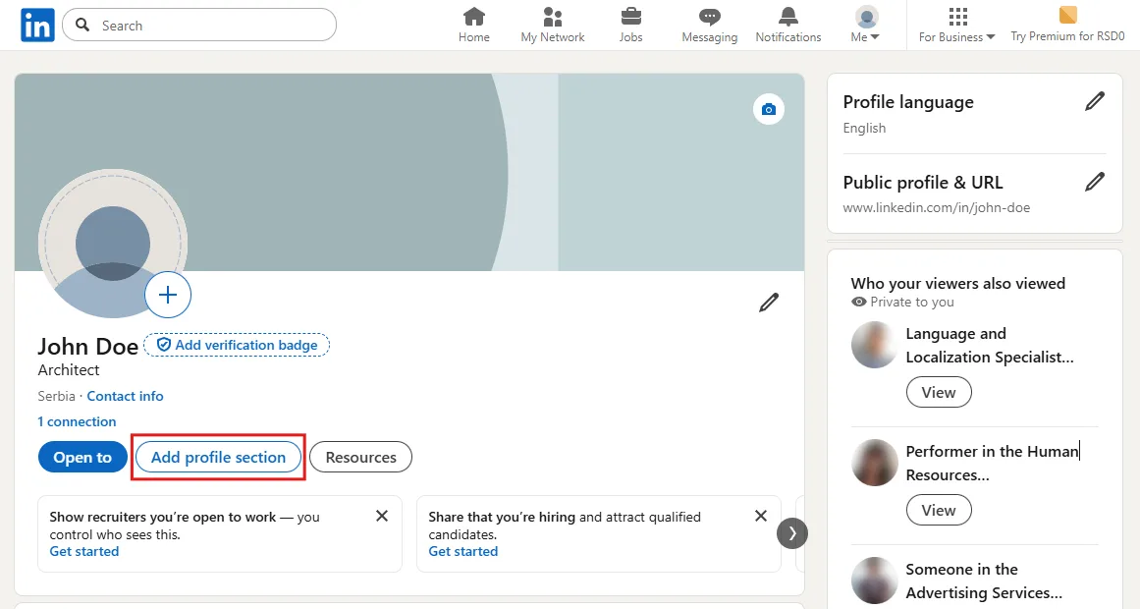The width and height of the screenshot is (1140, 609).
Task: Dismiss the open to work card
Action: point(382,516)
